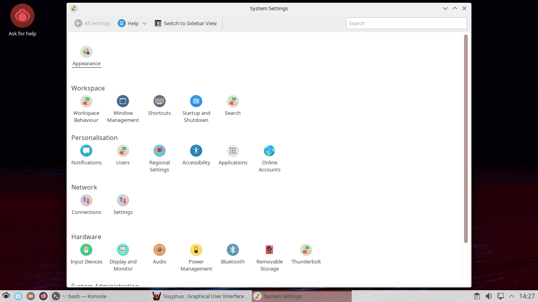Open network Connections module
The image size is (538, 302).
click(86, 205)
